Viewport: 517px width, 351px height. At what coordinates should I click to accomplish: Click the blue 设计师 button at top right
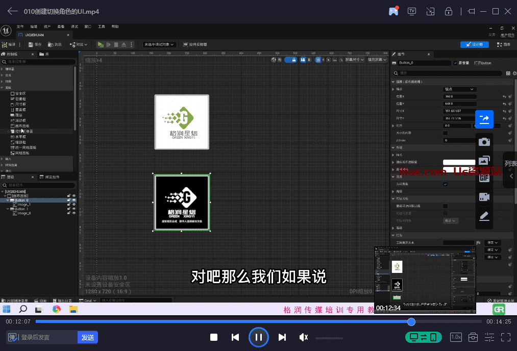click(475, 44)
